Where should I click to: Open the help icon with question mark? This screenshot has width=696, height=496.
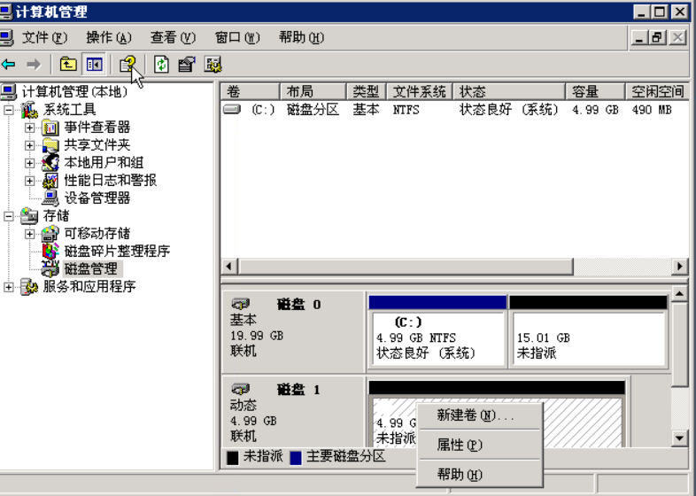click(x=128, y=65)
